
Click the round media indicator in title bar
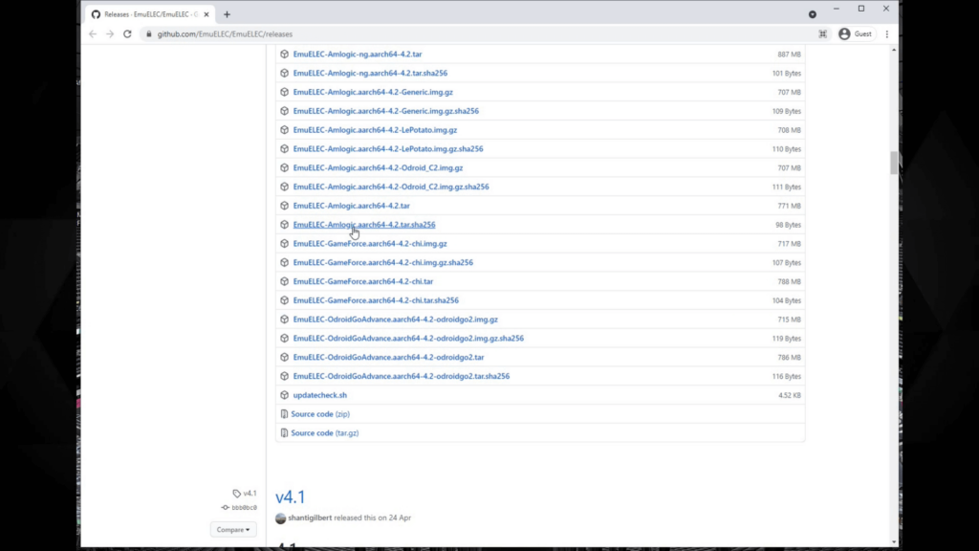(813, 14)
